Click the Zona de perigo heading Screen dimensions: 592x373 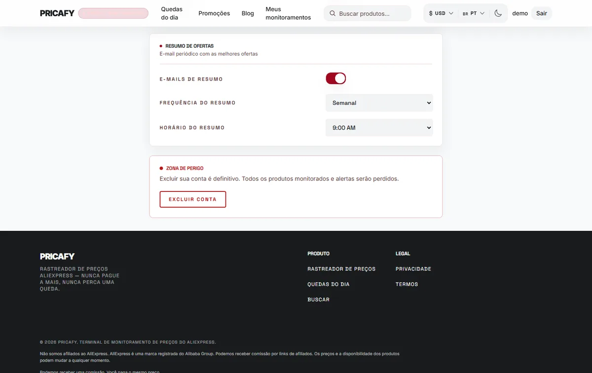coord(185,168)
